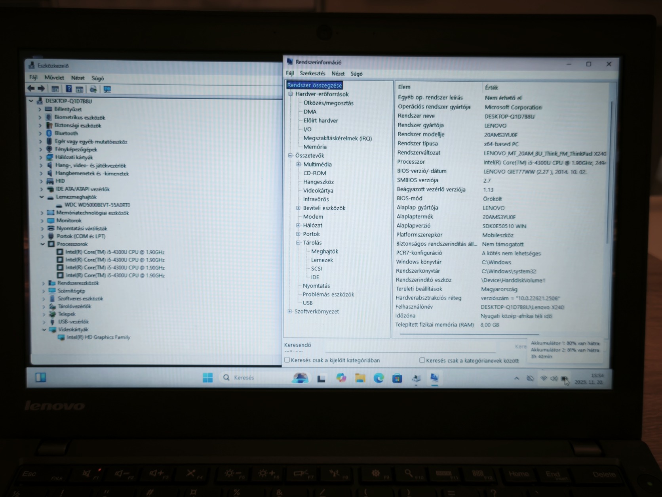Open the Fájl menu in Rendszerinformáció
Image resolution: width=662 pixels, height=497 pixels.
(x=290, y=73)
